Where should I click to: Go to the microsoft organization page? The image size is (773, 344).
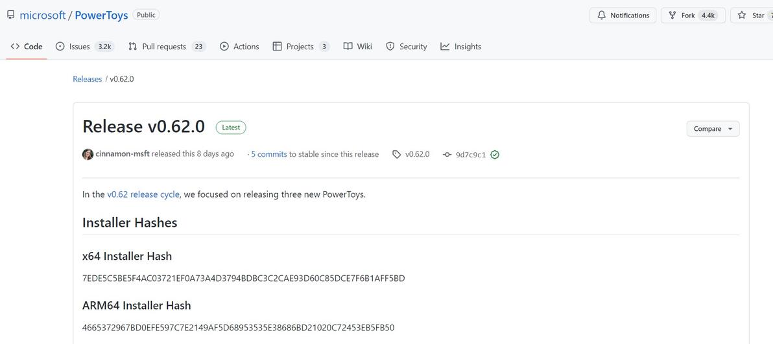click(43, 16)
